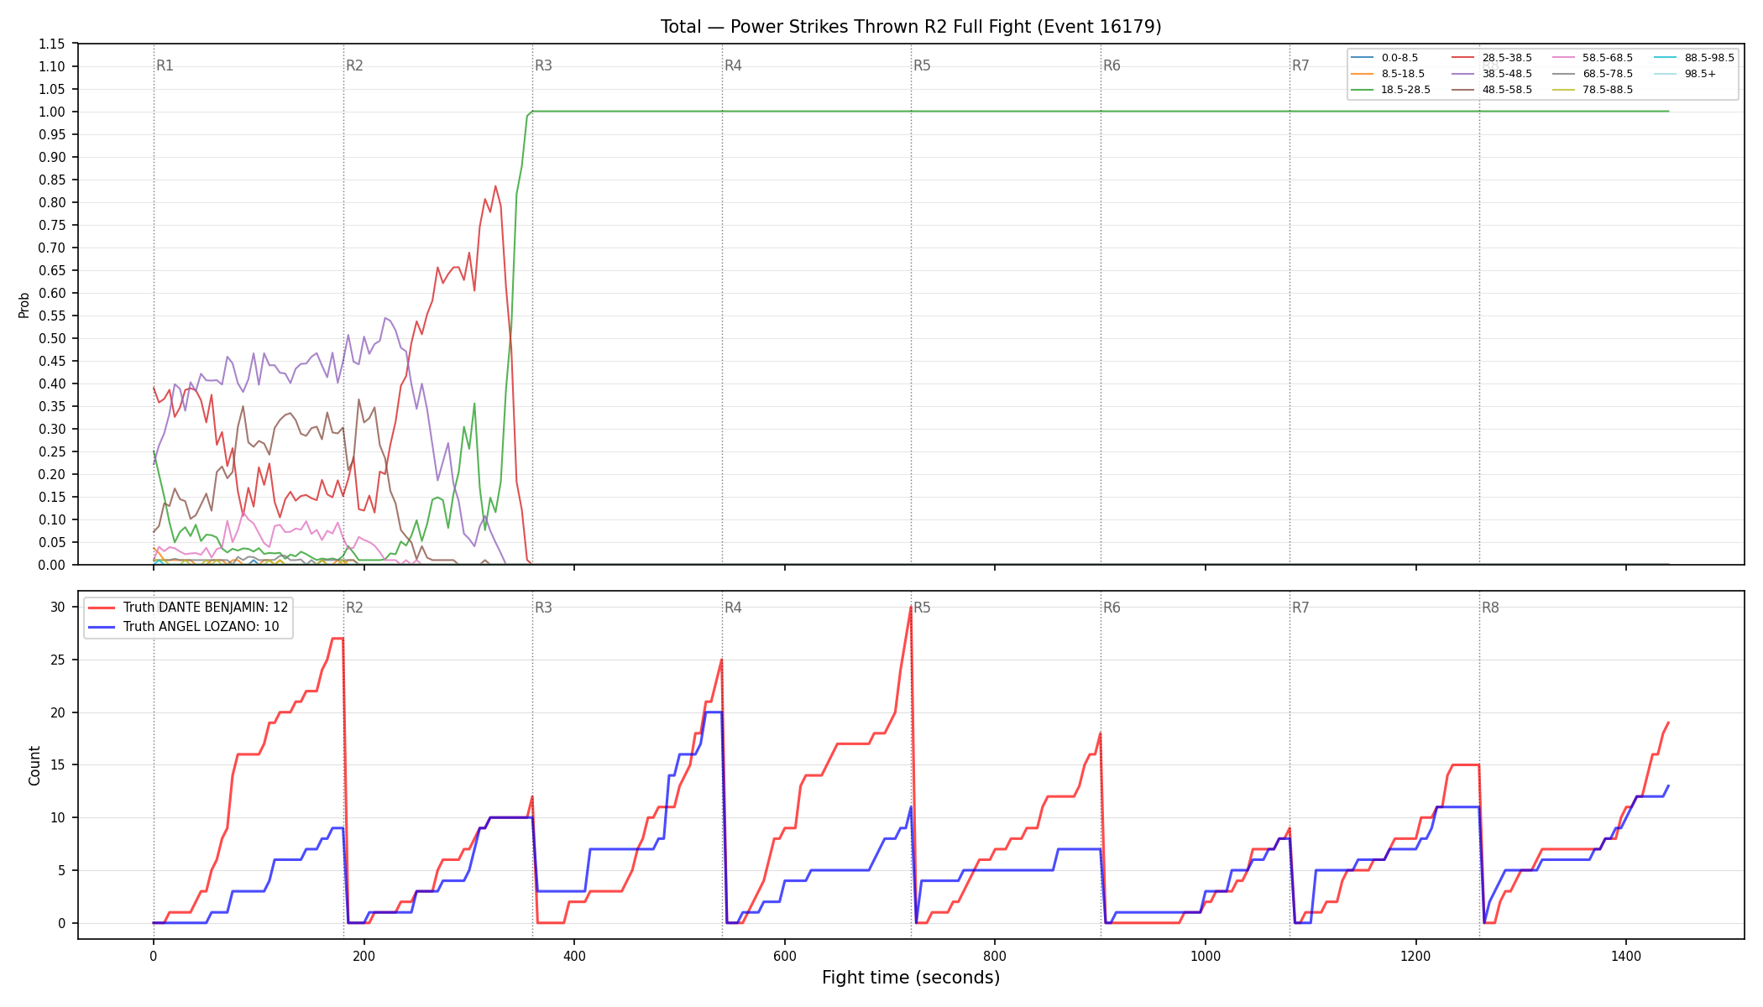Click the '600' tick on the time axis
1763x1007 pixels.
coord(785,956)
